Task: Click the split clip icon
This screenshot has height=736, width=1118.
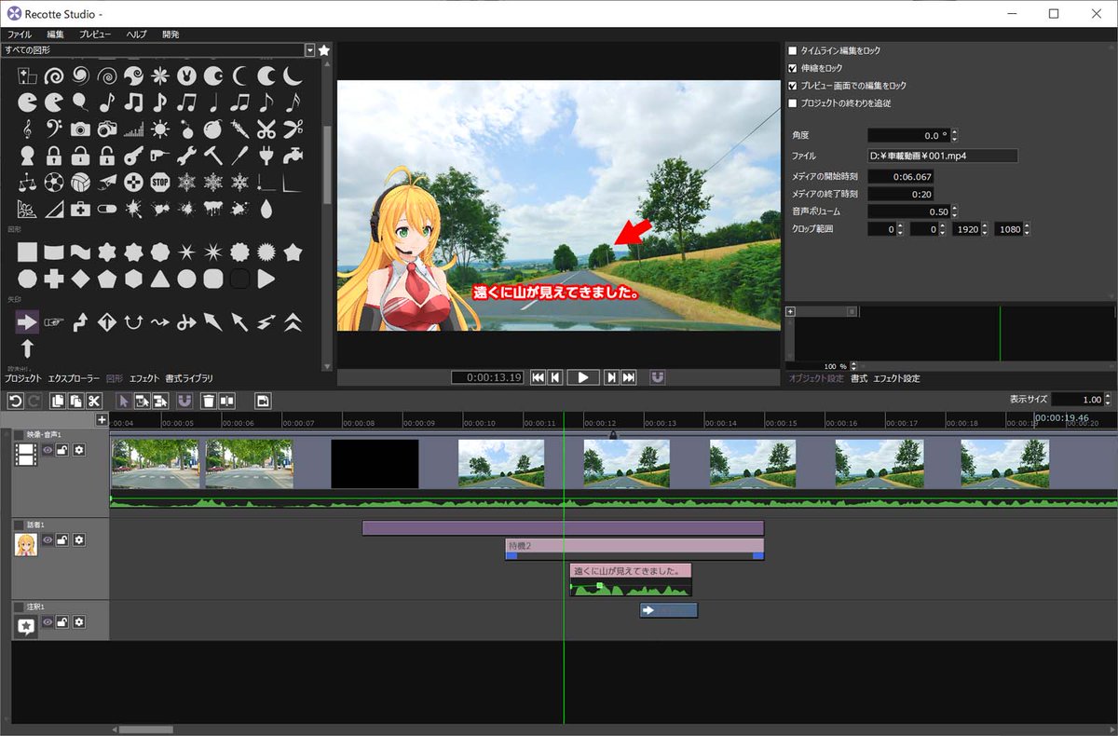Action: (226, 401)
